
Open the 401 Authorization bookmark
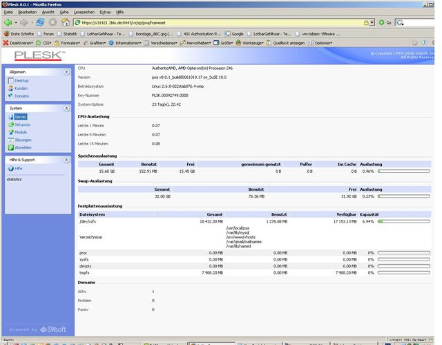[x=199, y=34]
